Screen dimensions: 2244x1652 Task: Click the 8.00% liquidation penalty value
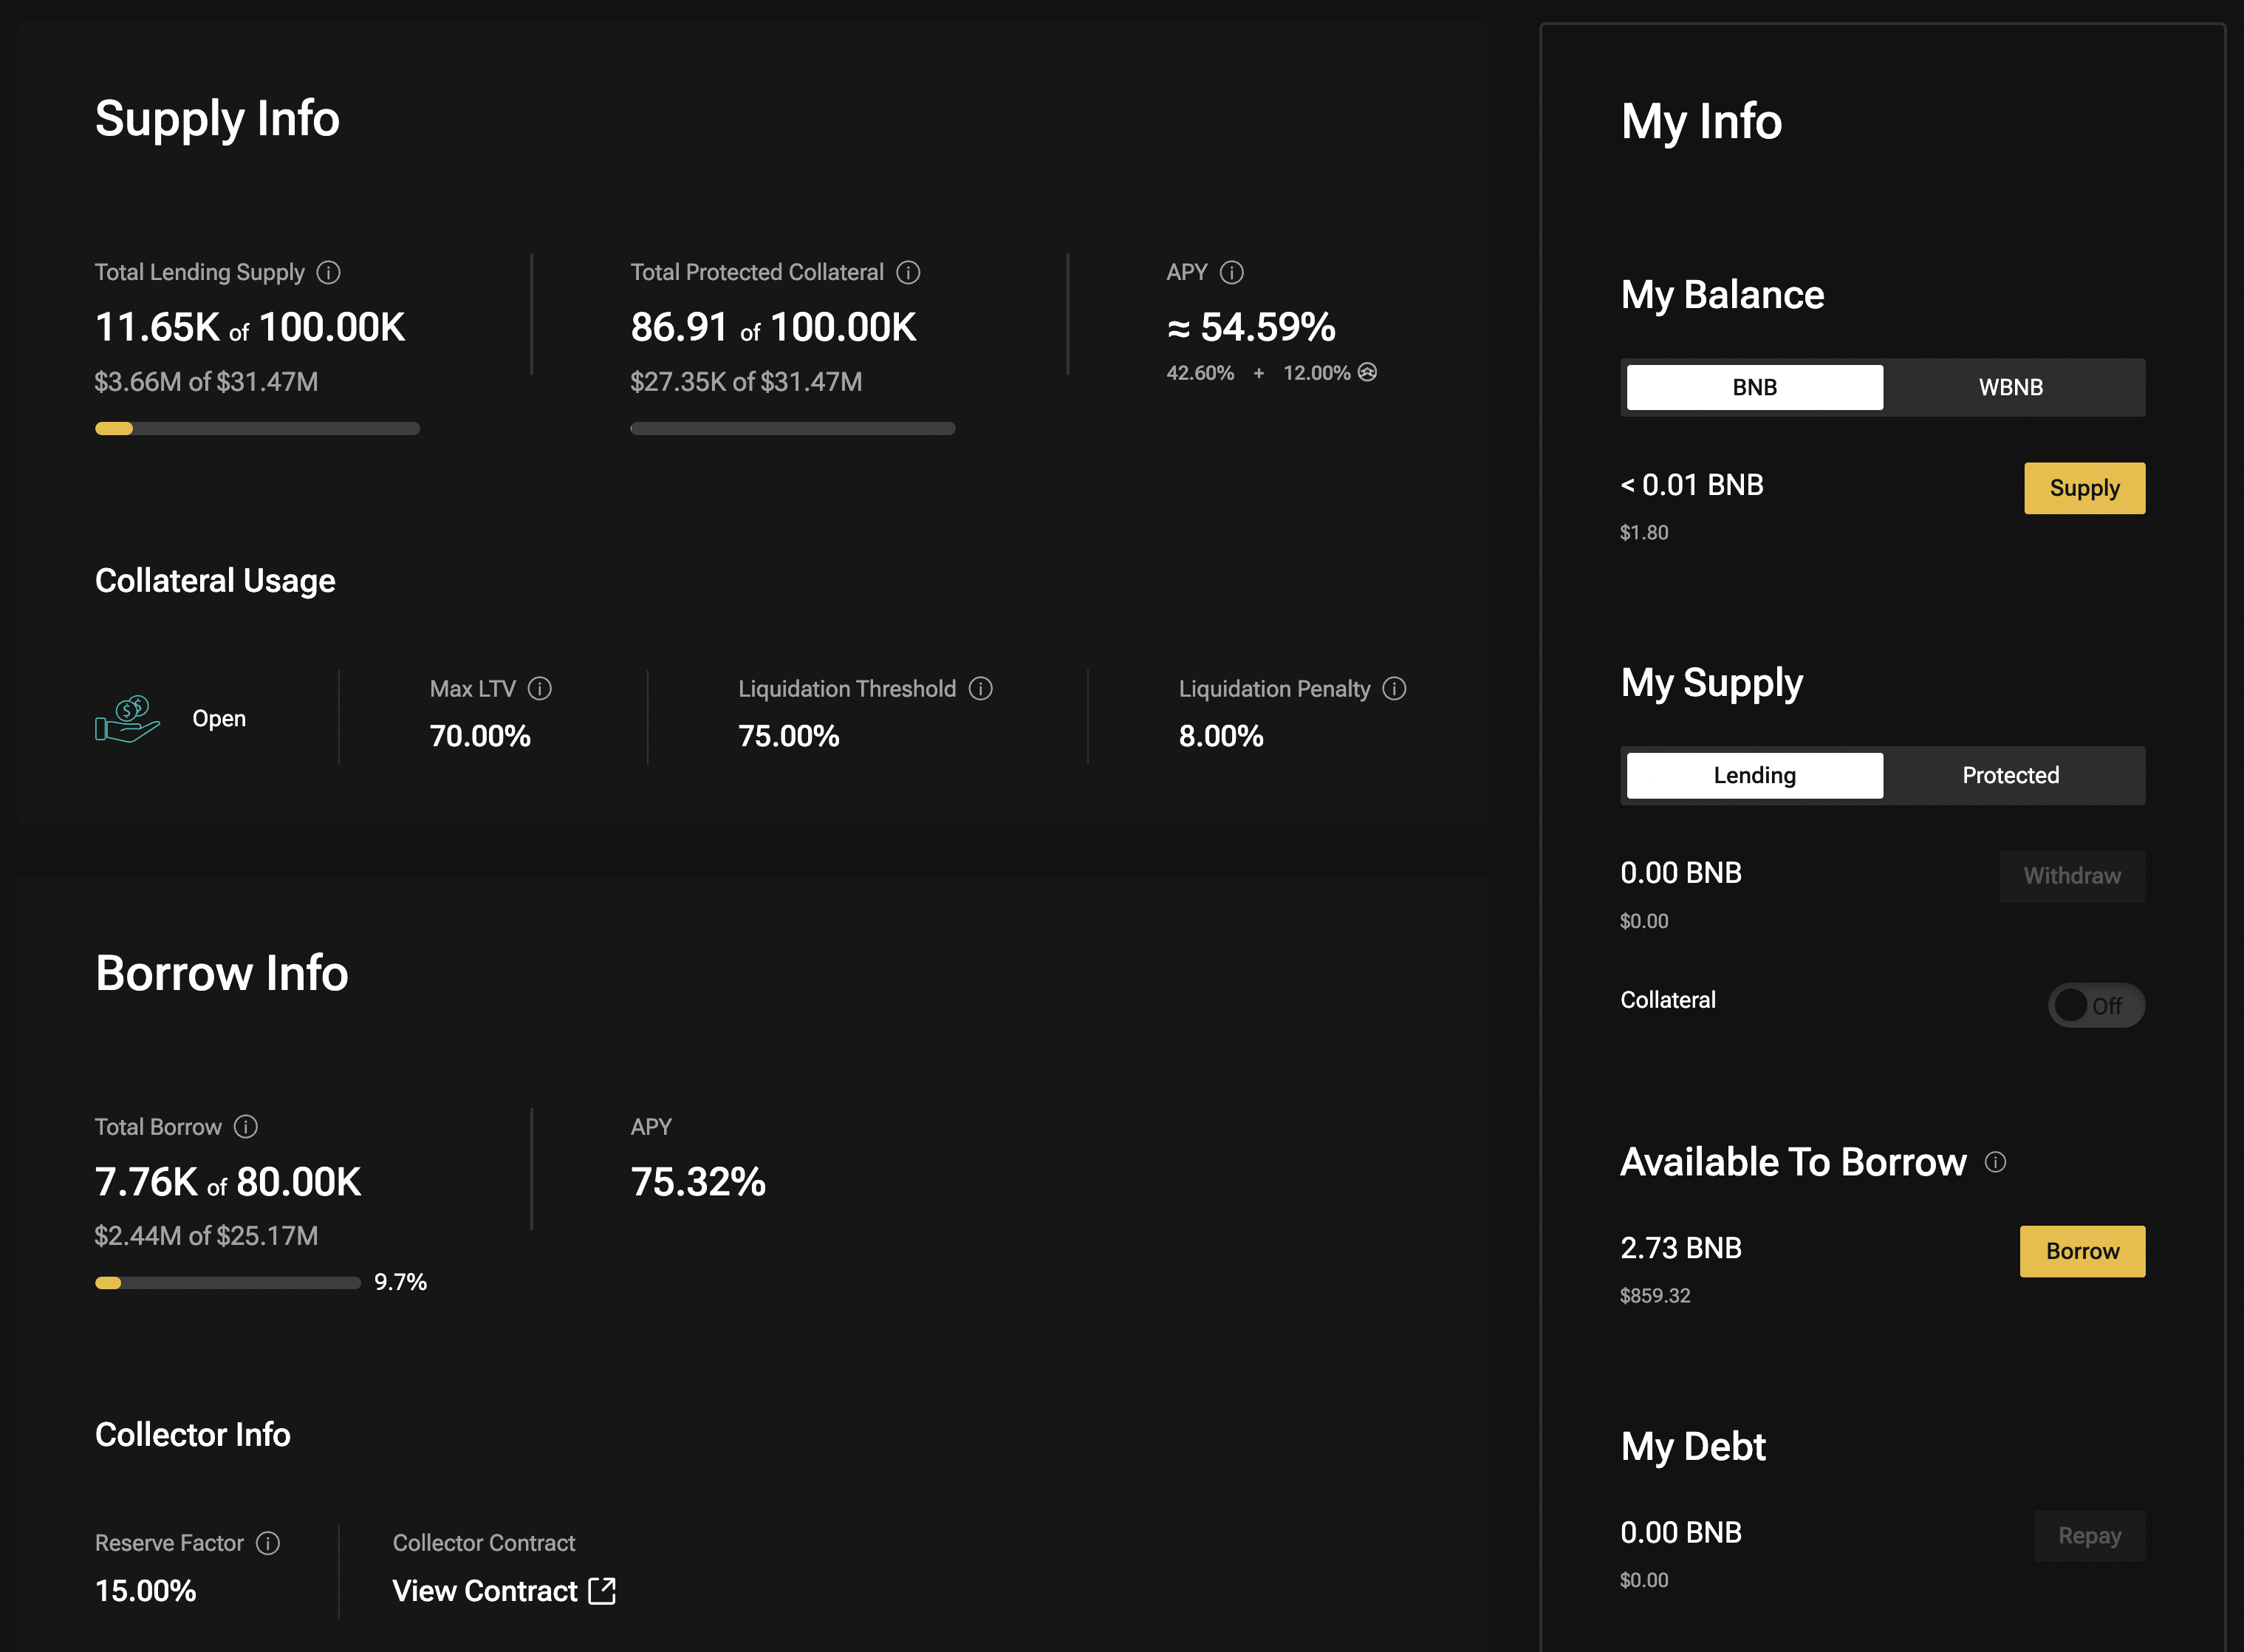click(1220, 736)
